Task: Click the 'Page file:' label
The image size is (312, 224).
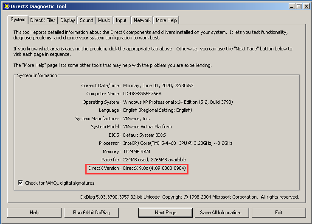Action: (111, 160)
